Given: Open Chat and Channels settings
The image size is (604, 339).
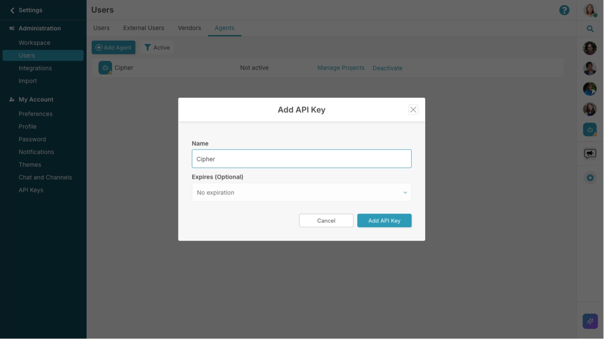Looking at the screenshot, I should 45,178.
